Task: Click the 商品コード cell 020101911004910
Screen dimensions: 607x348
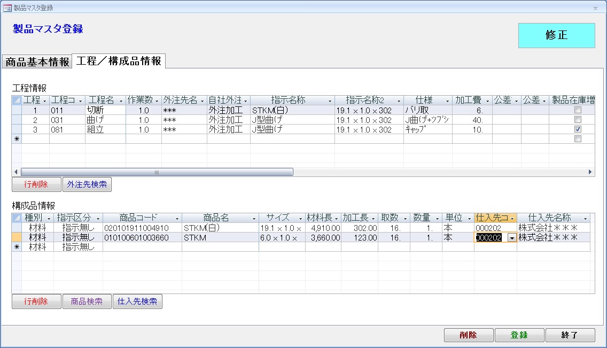Action: pos(136,228)
